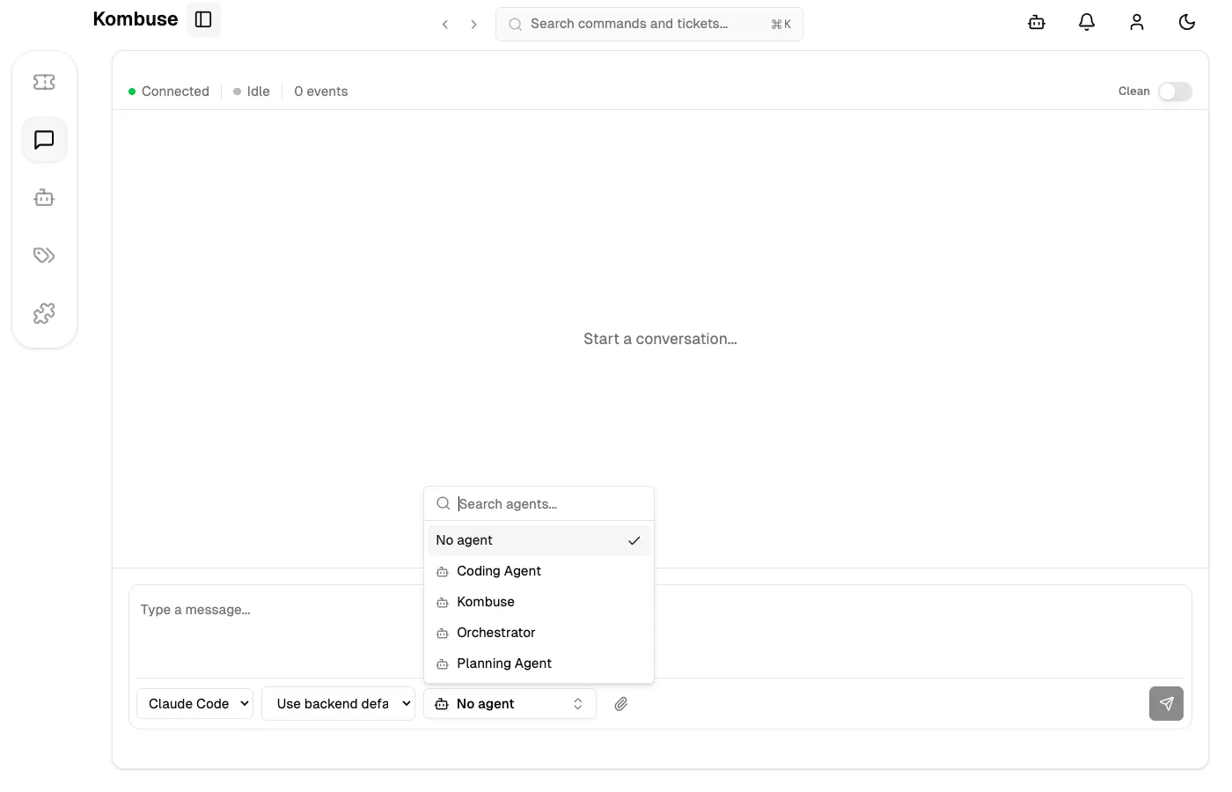
Task: Open the Tags section in the sidebar
Action: click(44, 255)
